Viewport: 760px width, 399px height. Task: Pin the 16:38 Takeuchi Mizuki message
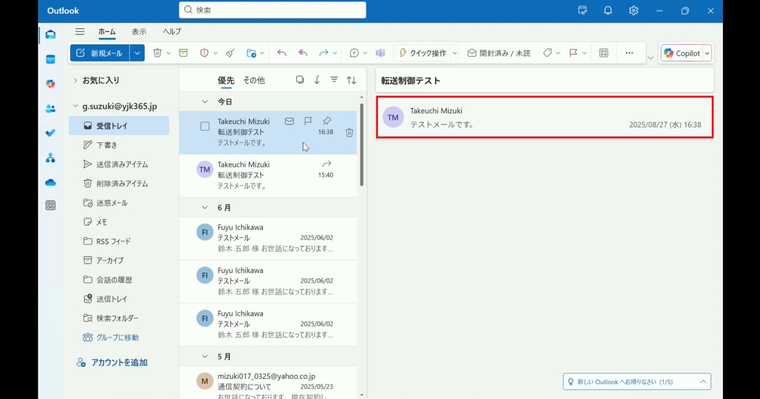[x=327, y=121]
